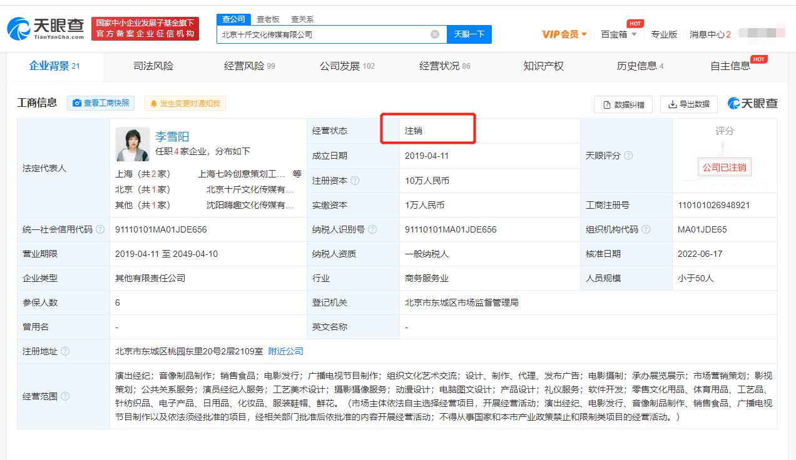Switch to the 查老板 search tab

[268, 19]
